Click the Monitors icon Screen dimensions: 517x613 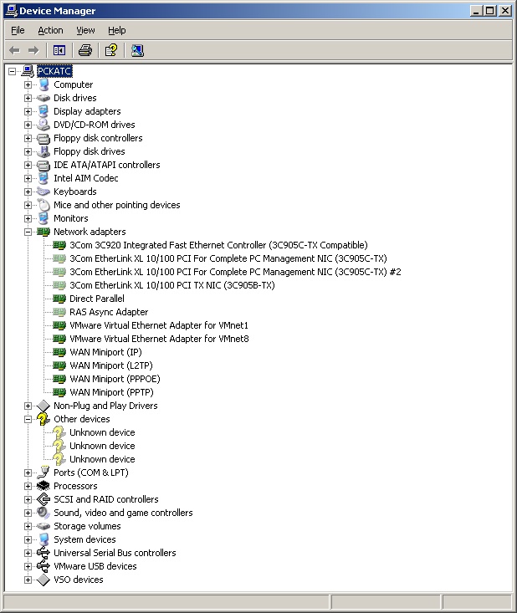[x=44, y=218]
